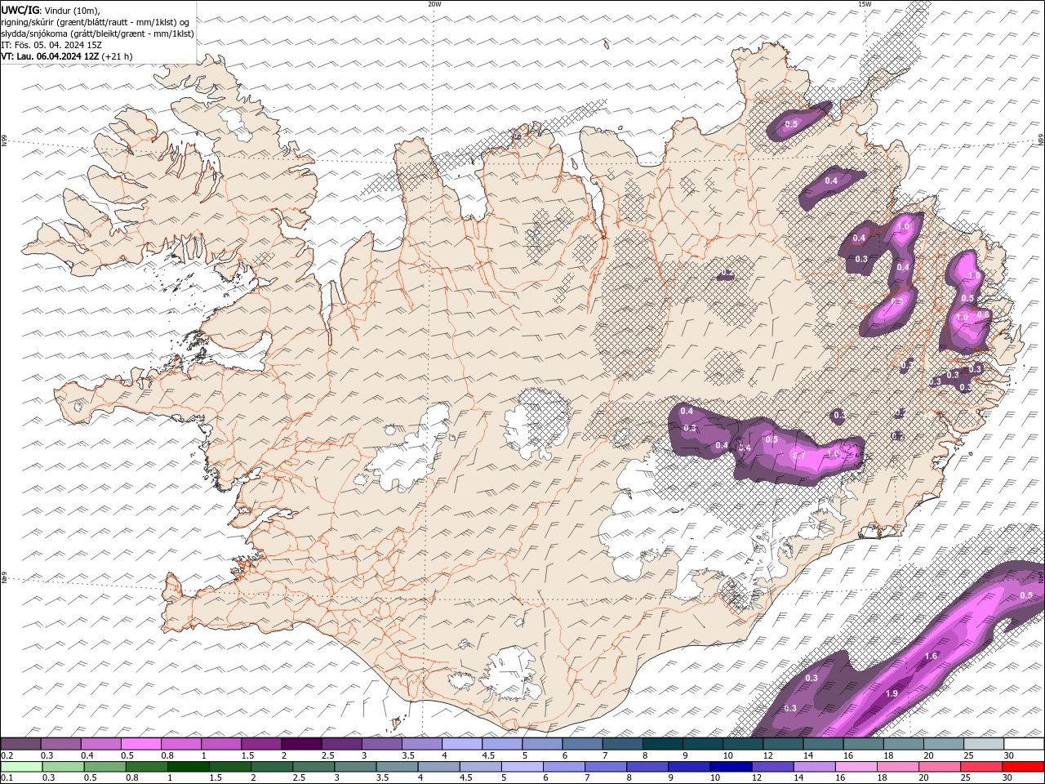Viewport: 1045px width, 784px height.
Task: Click the "0.2" label in the snow legend
Action: click(7, 755)
